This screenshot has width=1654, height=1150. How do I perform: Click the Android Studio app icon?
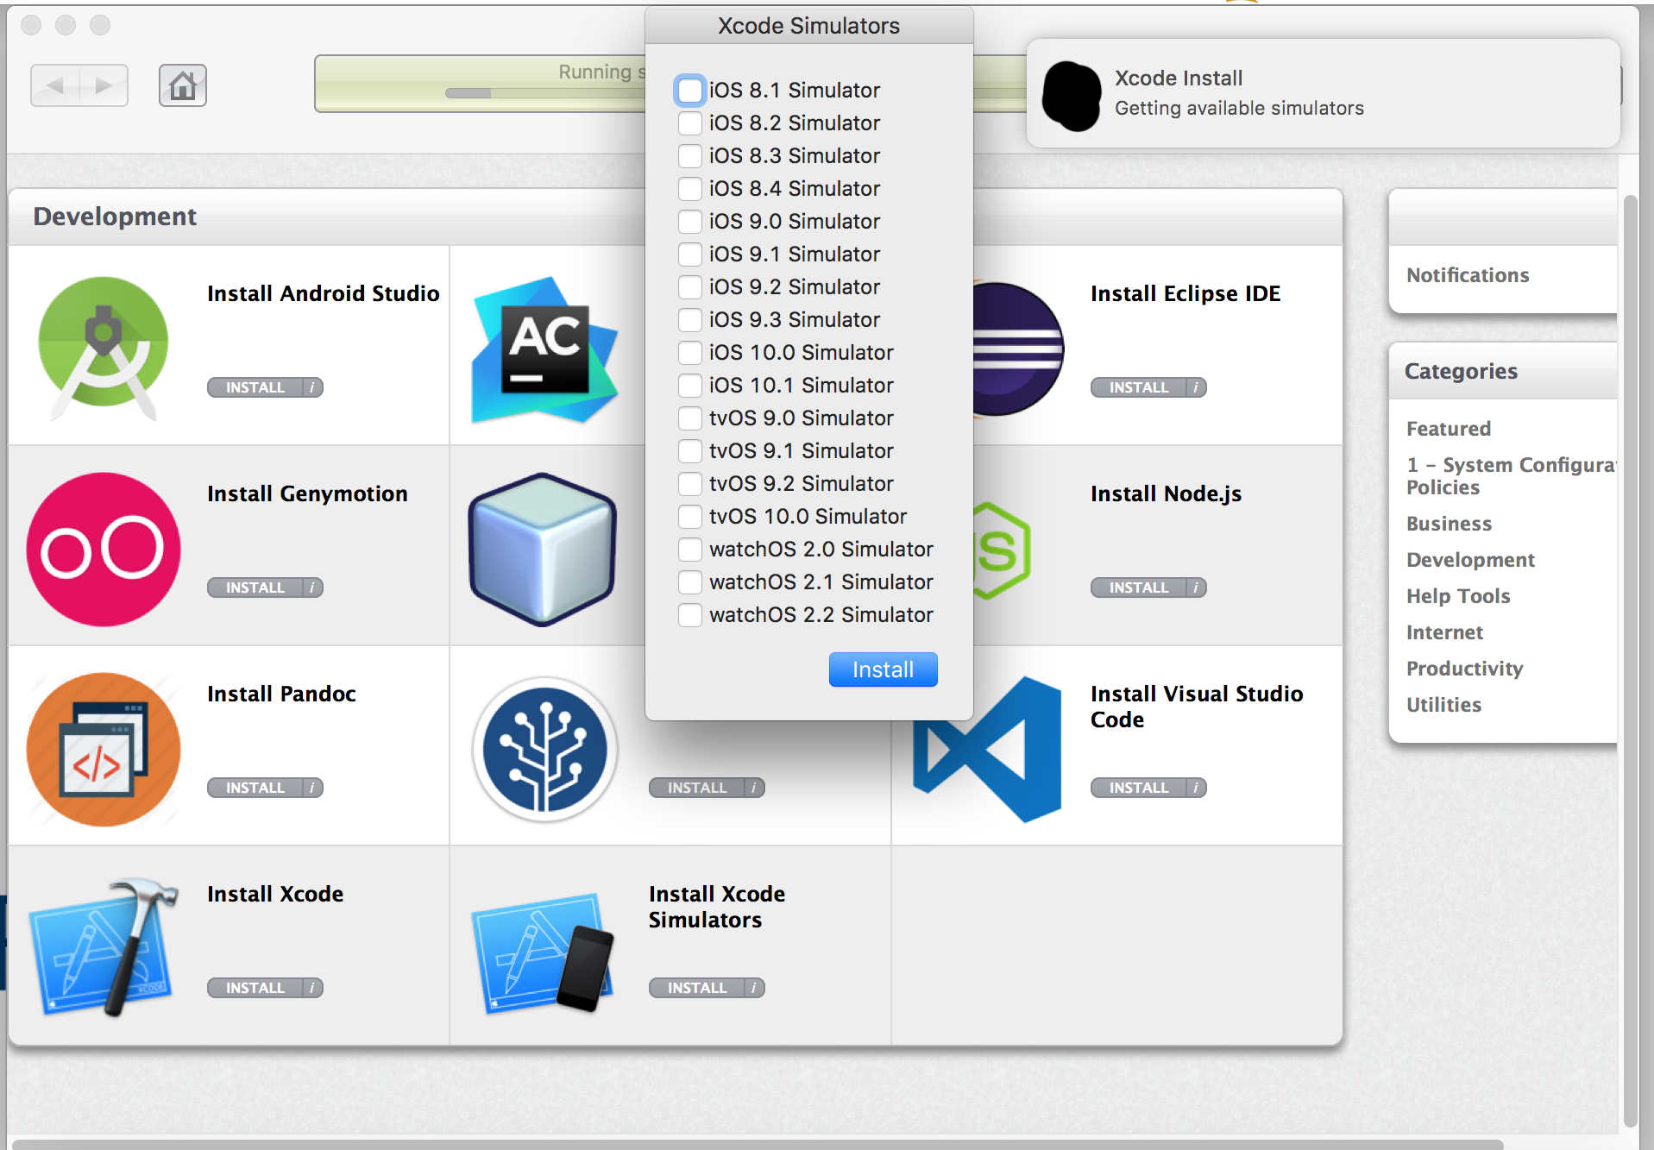[x=104, y=348]
